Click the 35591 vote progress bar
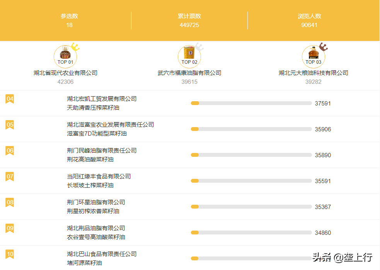380x270 pixels. pos(251,181)
